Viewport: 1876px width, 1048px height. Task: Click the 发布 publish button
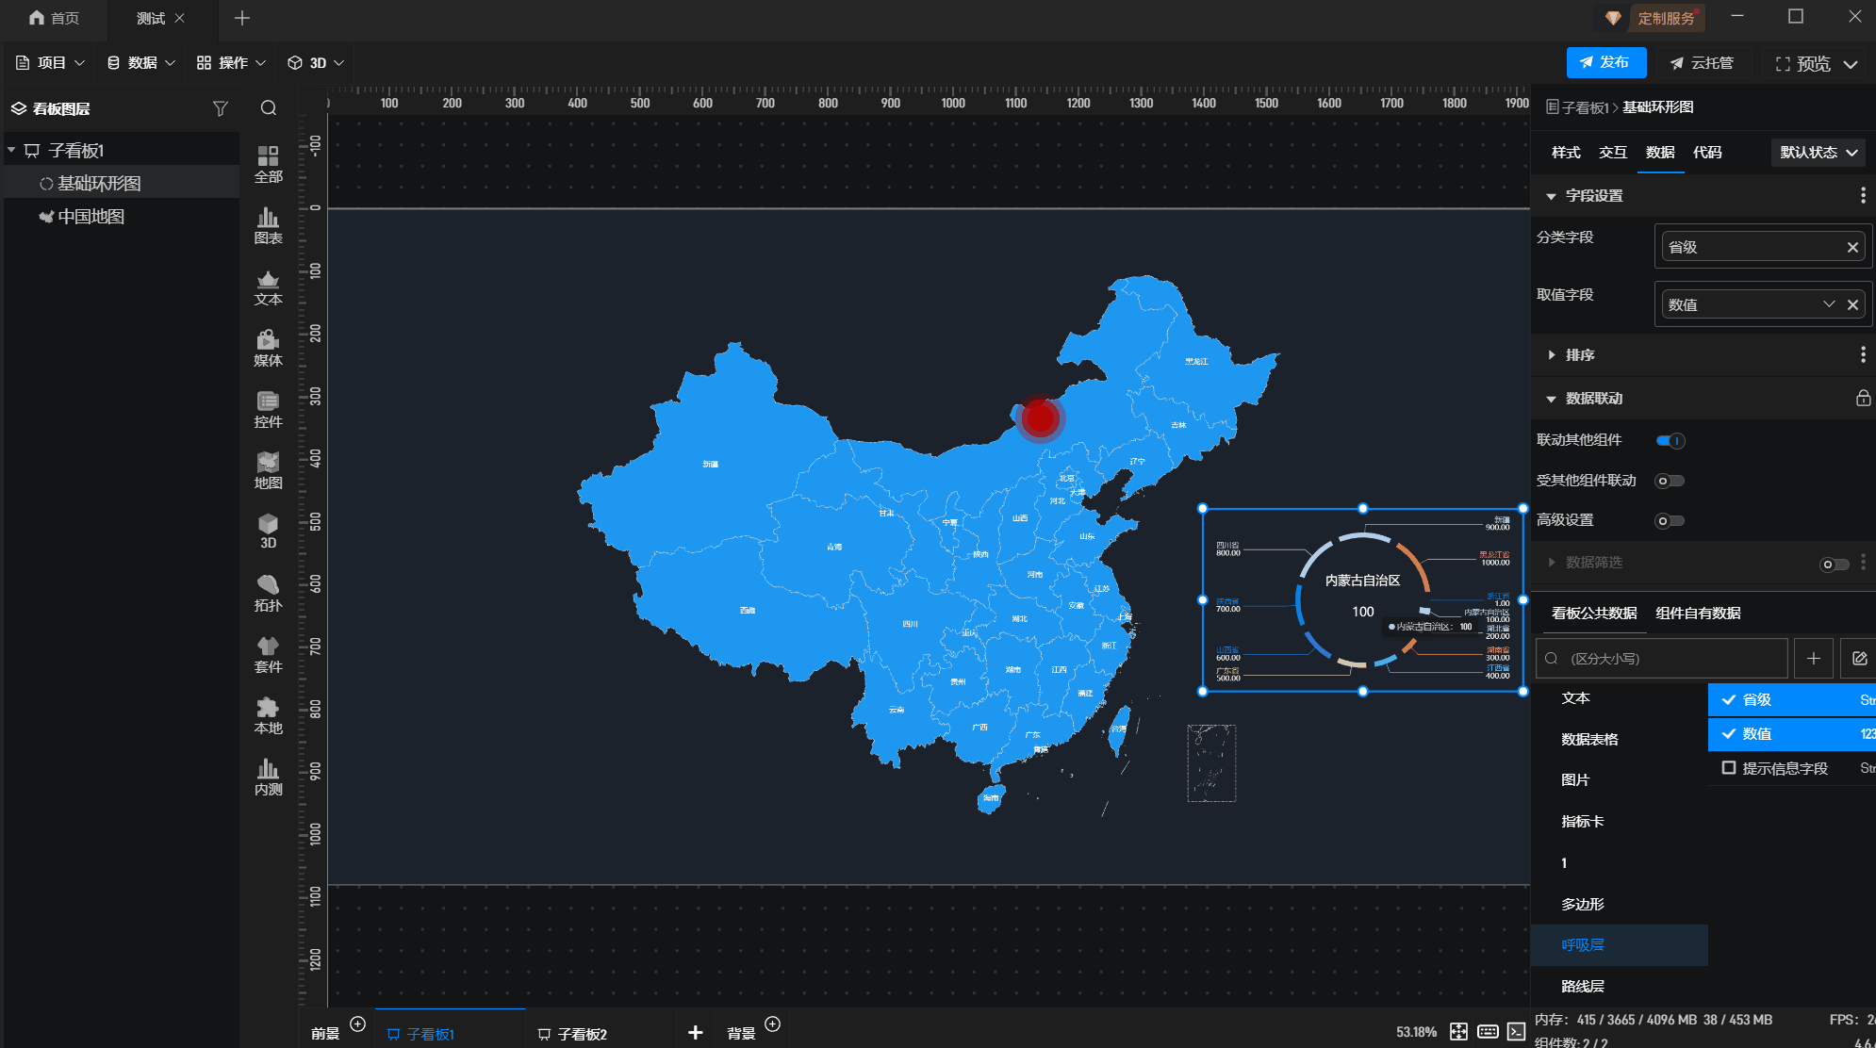pyautogui.click(x=1605, y=62)
